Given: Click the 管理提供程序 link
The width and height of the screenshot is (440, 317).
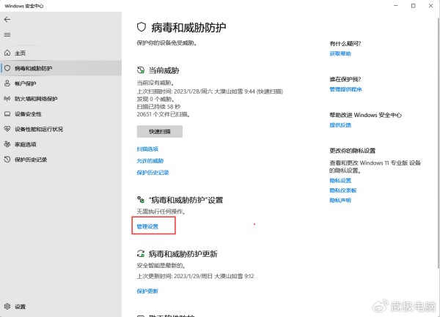Looking at the screenshot, I should (345, 89).
